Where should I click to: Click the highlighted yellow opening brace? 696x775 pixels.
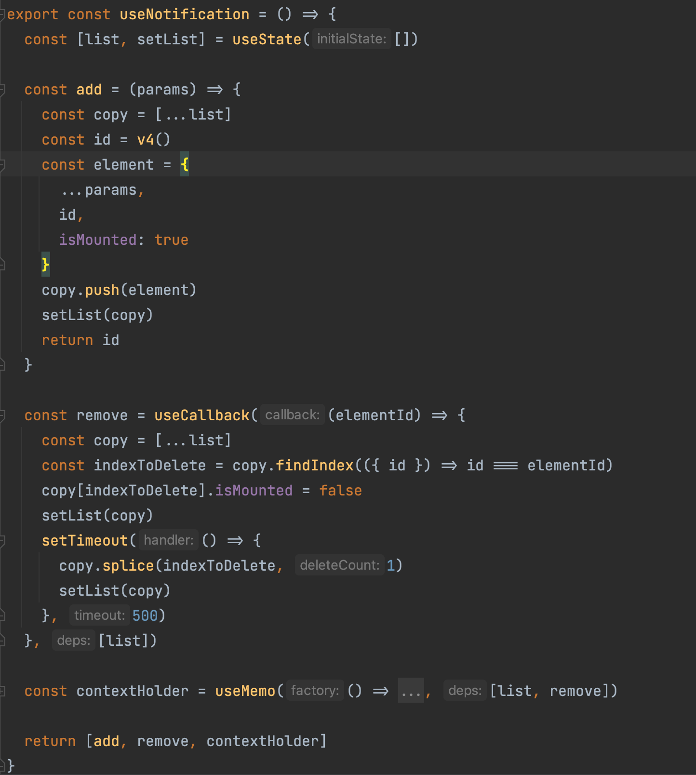tap(185, 165)
